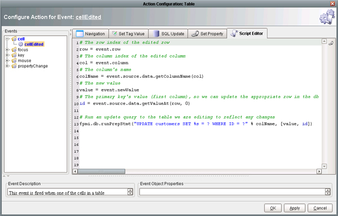Viewport: 338px width, 216px height.
Task: Click comment '# The column's name'
Action: (106, 69)
